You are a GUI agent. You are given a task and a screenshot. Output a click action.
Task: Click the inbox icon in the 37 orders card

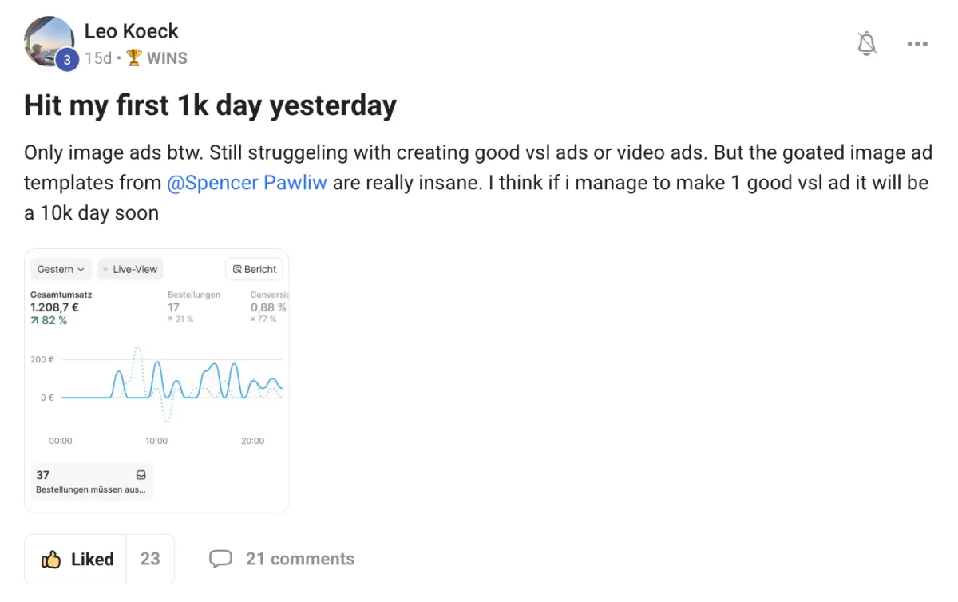pyautogui.click(x=141, y=475)
